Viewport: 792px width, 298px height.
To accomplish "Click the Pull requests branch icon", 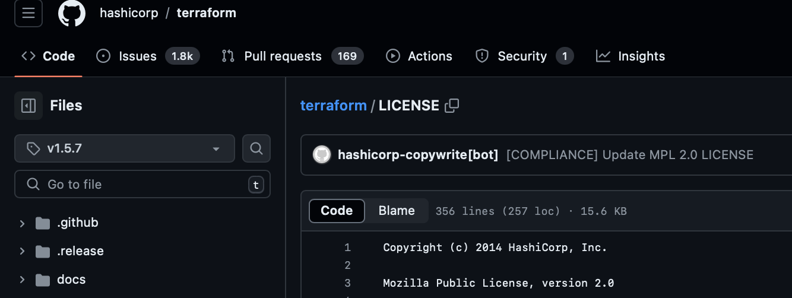I will coord(228,56).
